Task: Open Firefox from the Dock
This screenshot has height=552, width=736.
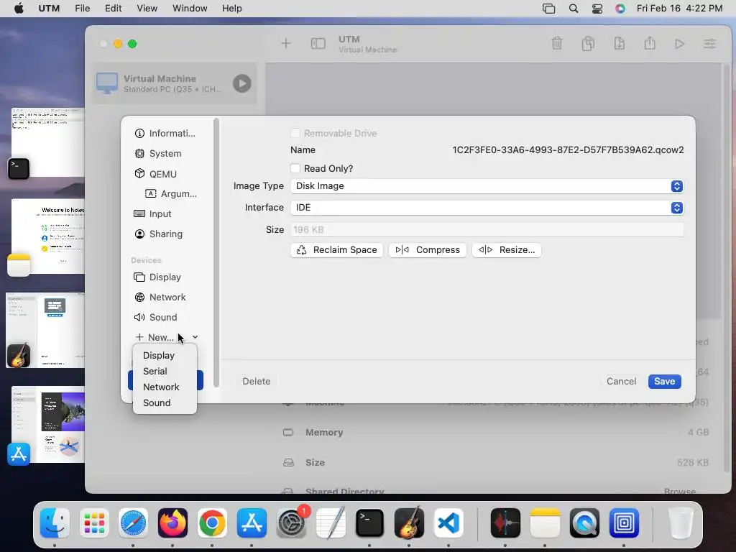Action: 172,523
